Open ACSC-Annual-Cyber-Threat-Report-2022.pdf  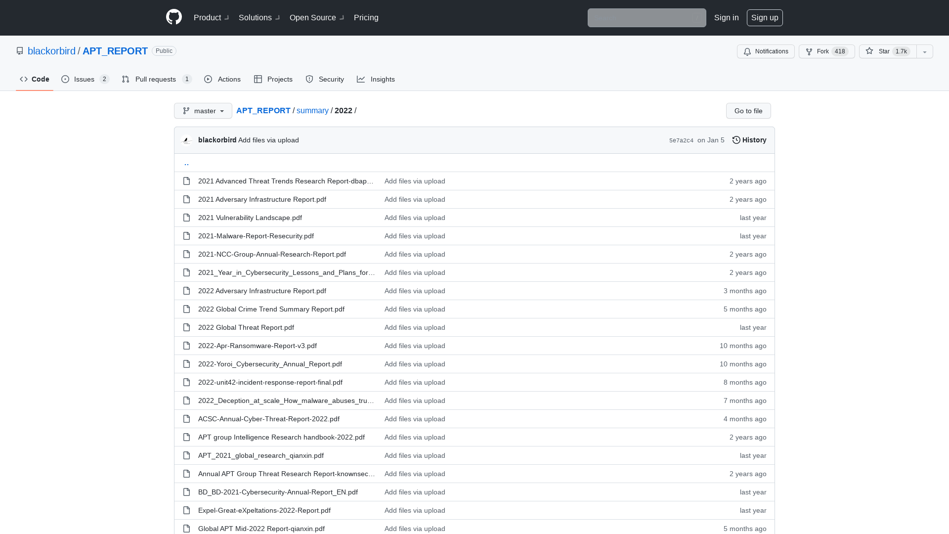(269, 419)
